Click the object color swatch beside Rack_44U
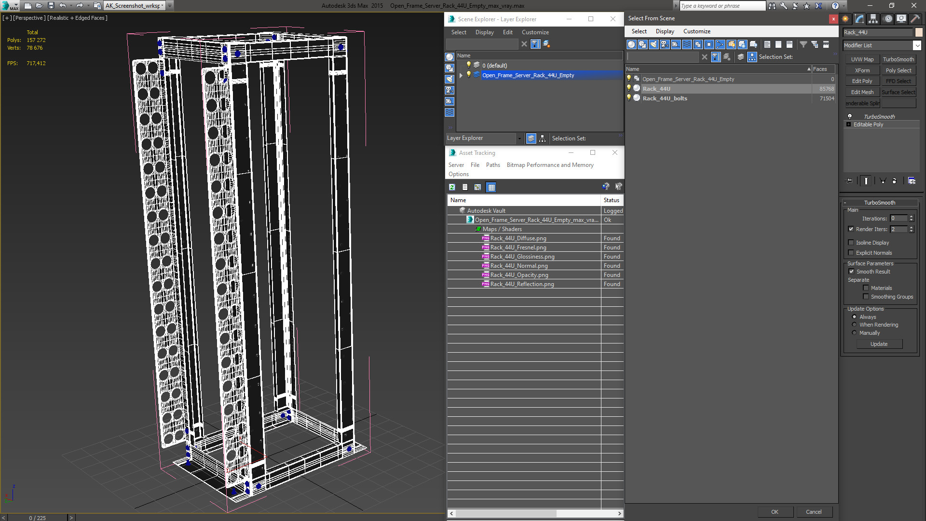 click(x=919, y=32)
